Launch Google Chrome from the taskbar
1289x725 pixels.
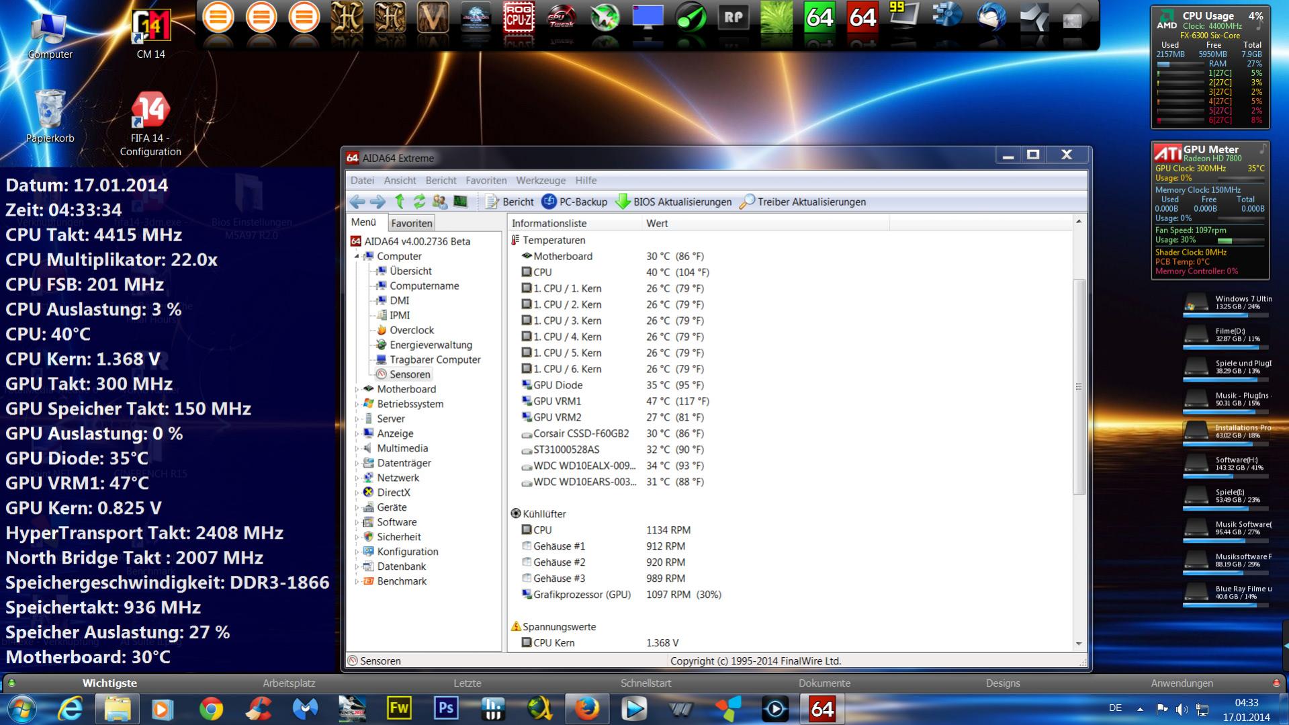pyautogui.click(x=211, y=709)
